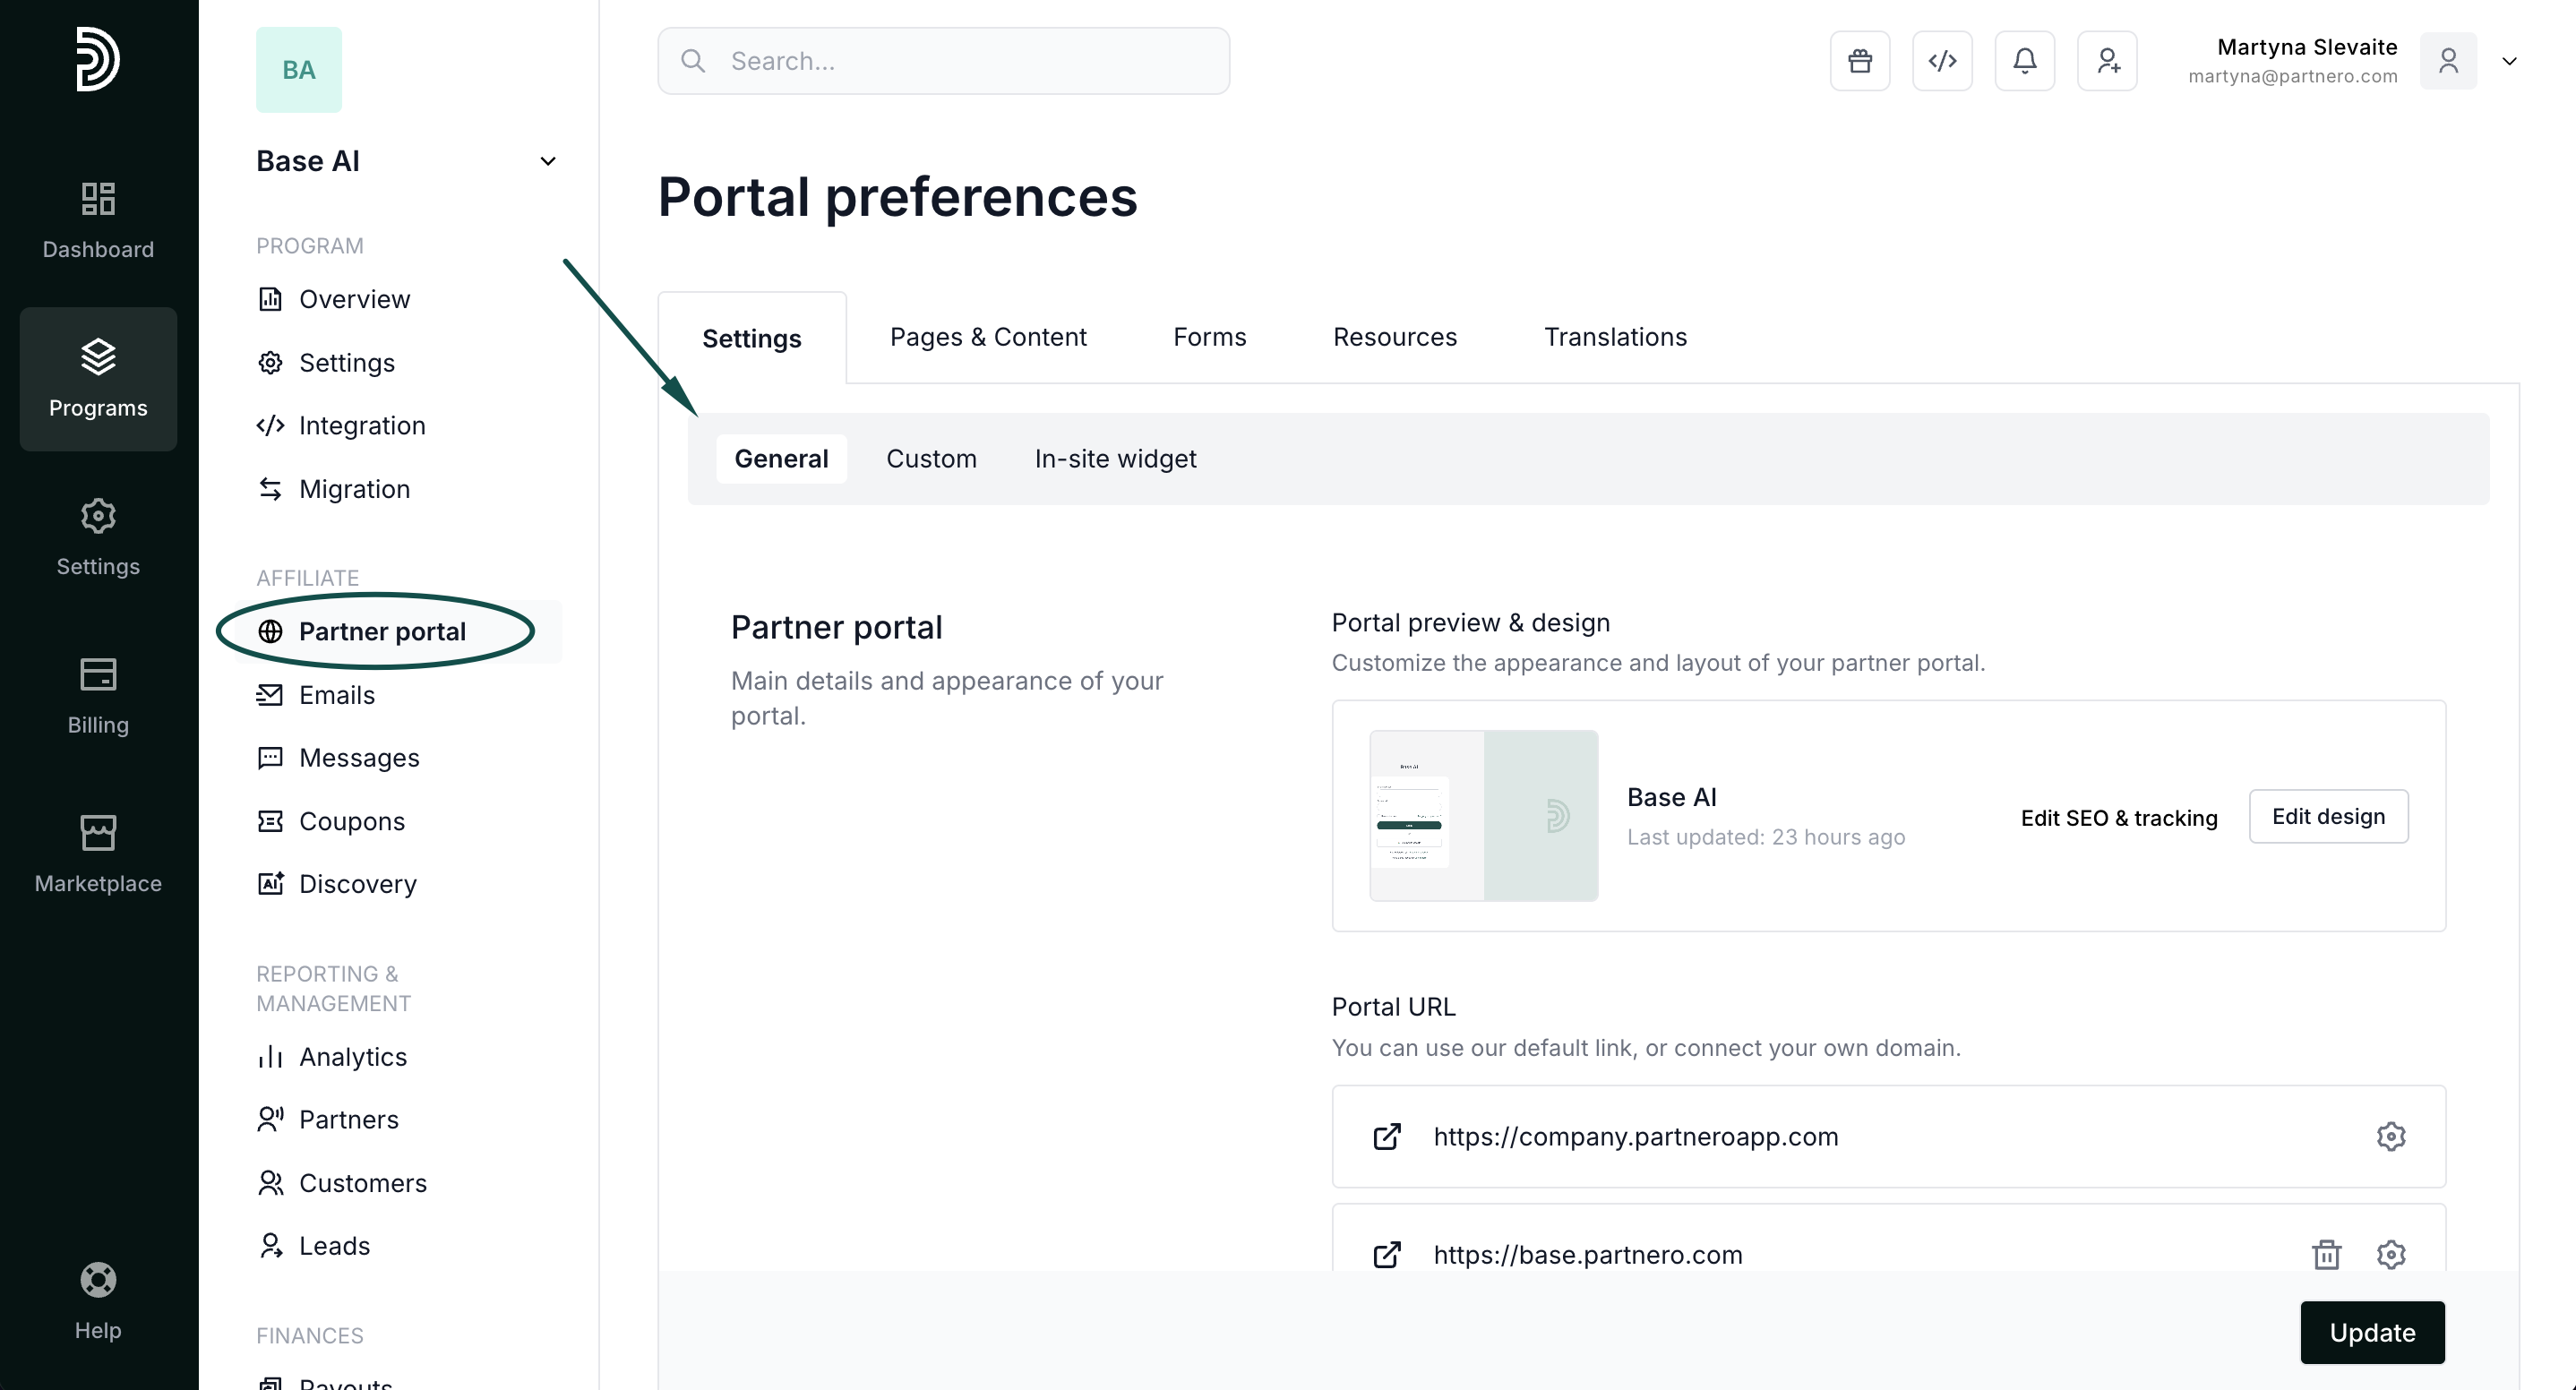The height and width of the screenshot is (1390, 2576).
Task: Click the add user icon in header
Action: click(2107, 61)
